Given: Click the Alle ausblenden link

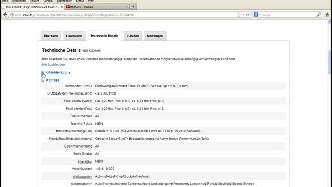Looking at the screenshot, I should click(53, 64).
